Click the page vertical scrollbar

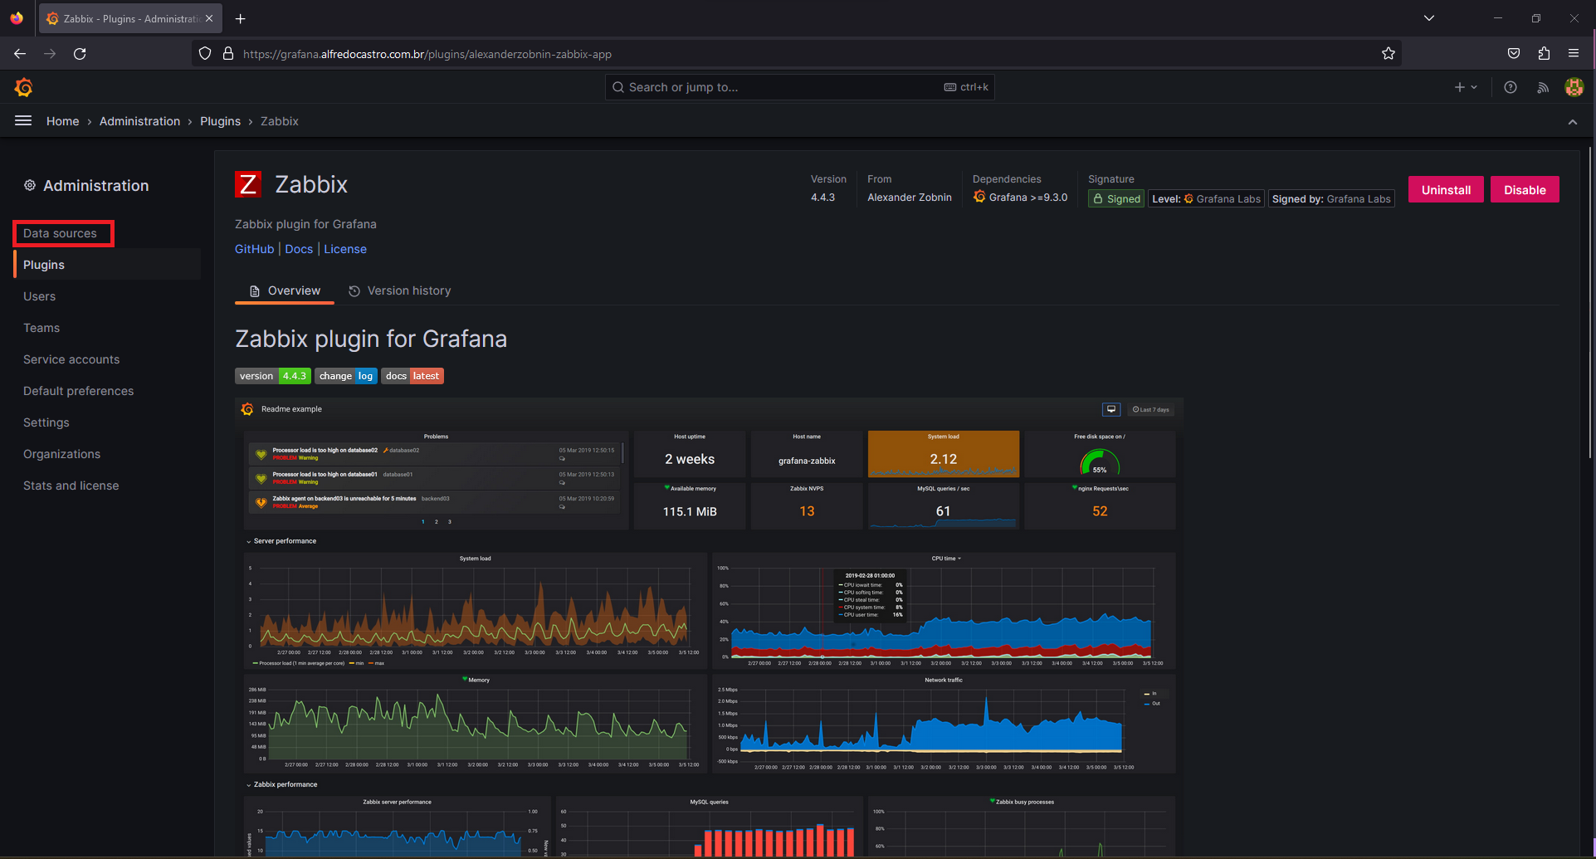point(1589,303)
